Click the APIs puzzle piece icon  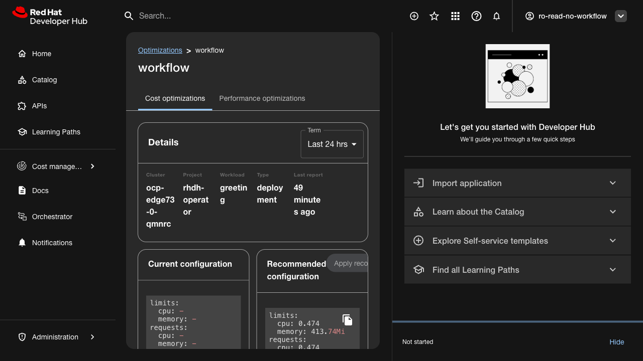(22, 106)
